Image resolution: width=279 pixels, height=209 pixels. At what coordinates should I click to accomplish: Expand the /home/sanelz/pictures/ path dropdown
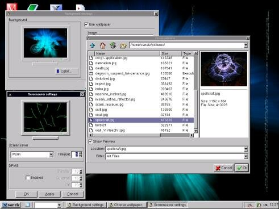(x=246, y=45)
